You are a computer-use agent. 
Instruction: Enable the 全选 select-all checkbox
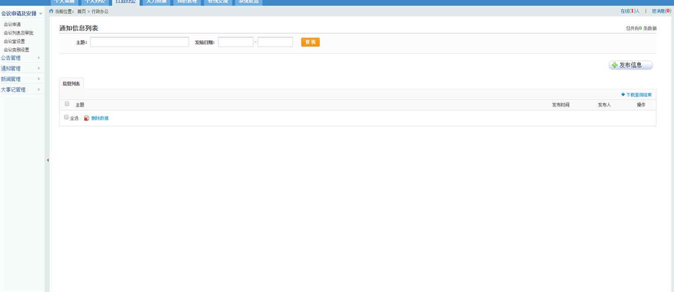(66, 118)
